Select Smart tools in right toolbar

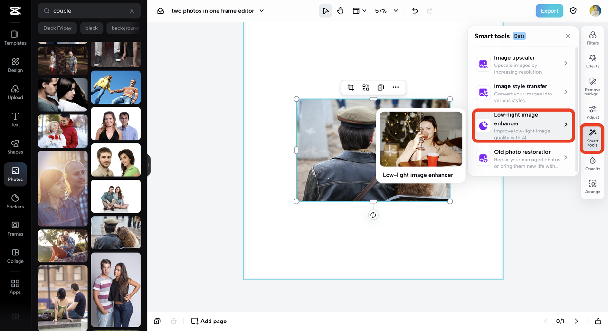coord(592,138)
